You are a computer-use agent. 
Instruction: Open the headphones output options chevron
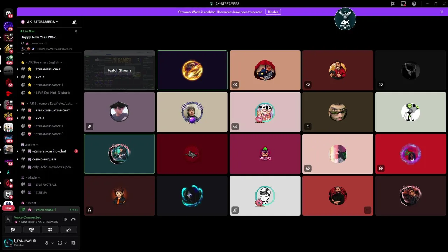tap(66, 243)
